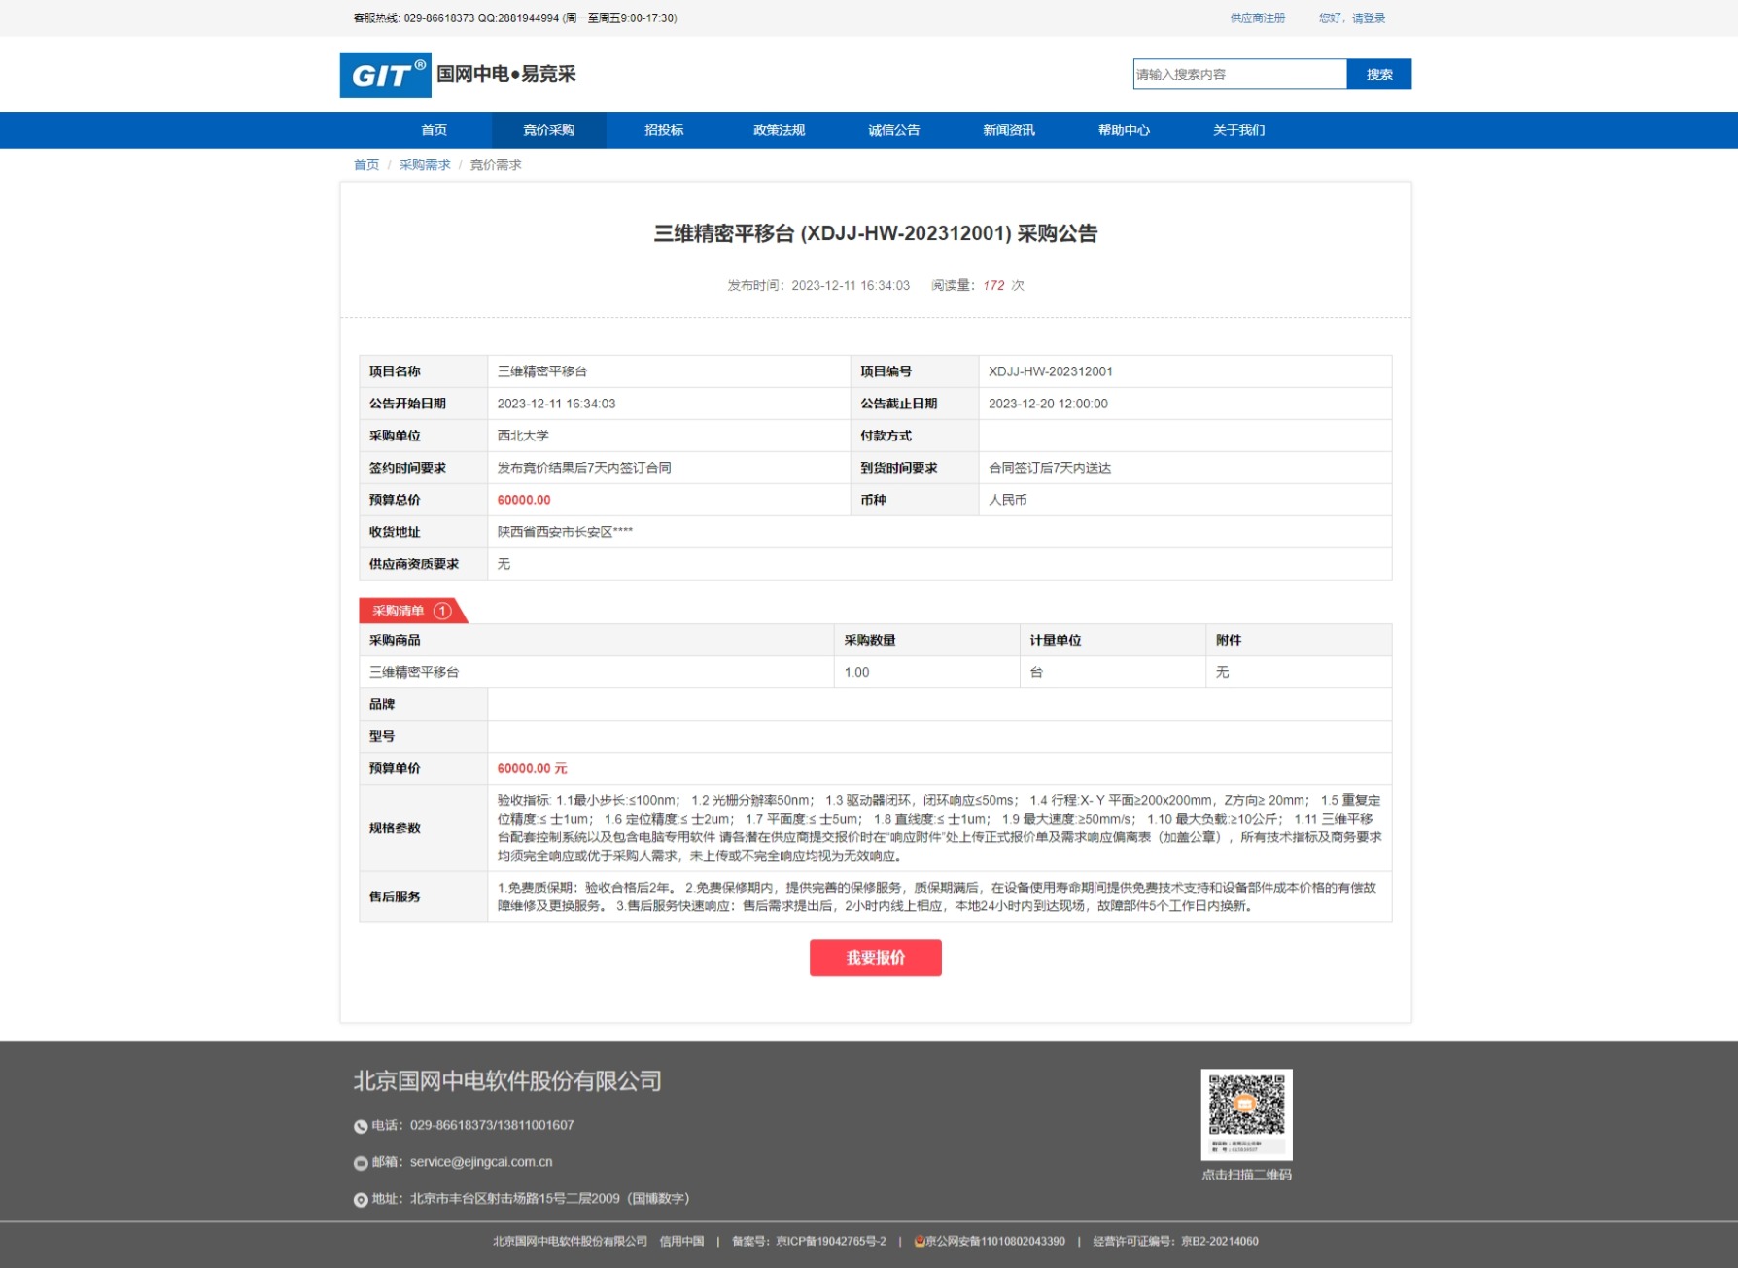Click the circled number badge on 采购清单 tab
The image size is (1738, 1268).
[x=442, y=611]
